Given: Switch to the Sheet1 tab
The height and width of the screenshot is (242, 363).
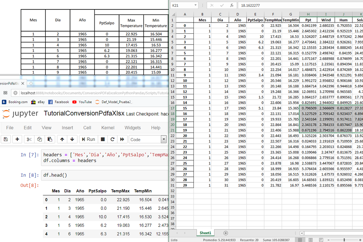Looking at the screenshot, I should coord(205,233).
